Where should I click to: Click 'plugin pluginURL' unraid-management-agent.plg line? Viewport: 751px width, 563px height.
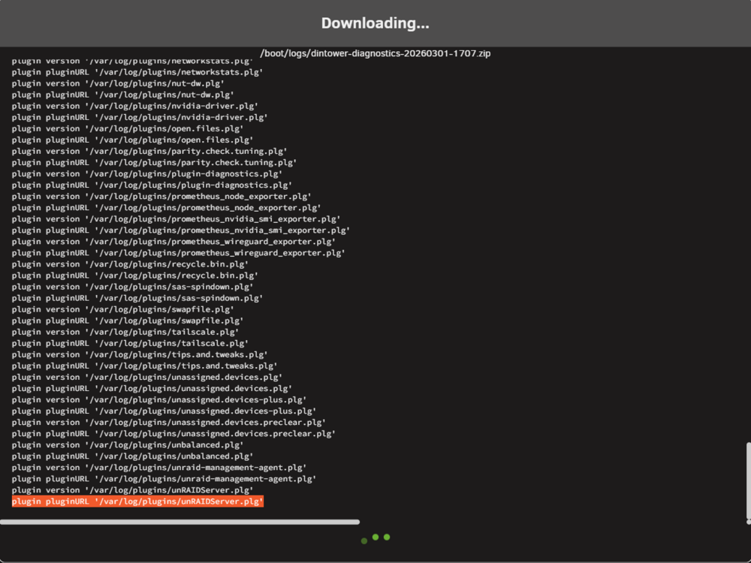[x=164, y=479]
